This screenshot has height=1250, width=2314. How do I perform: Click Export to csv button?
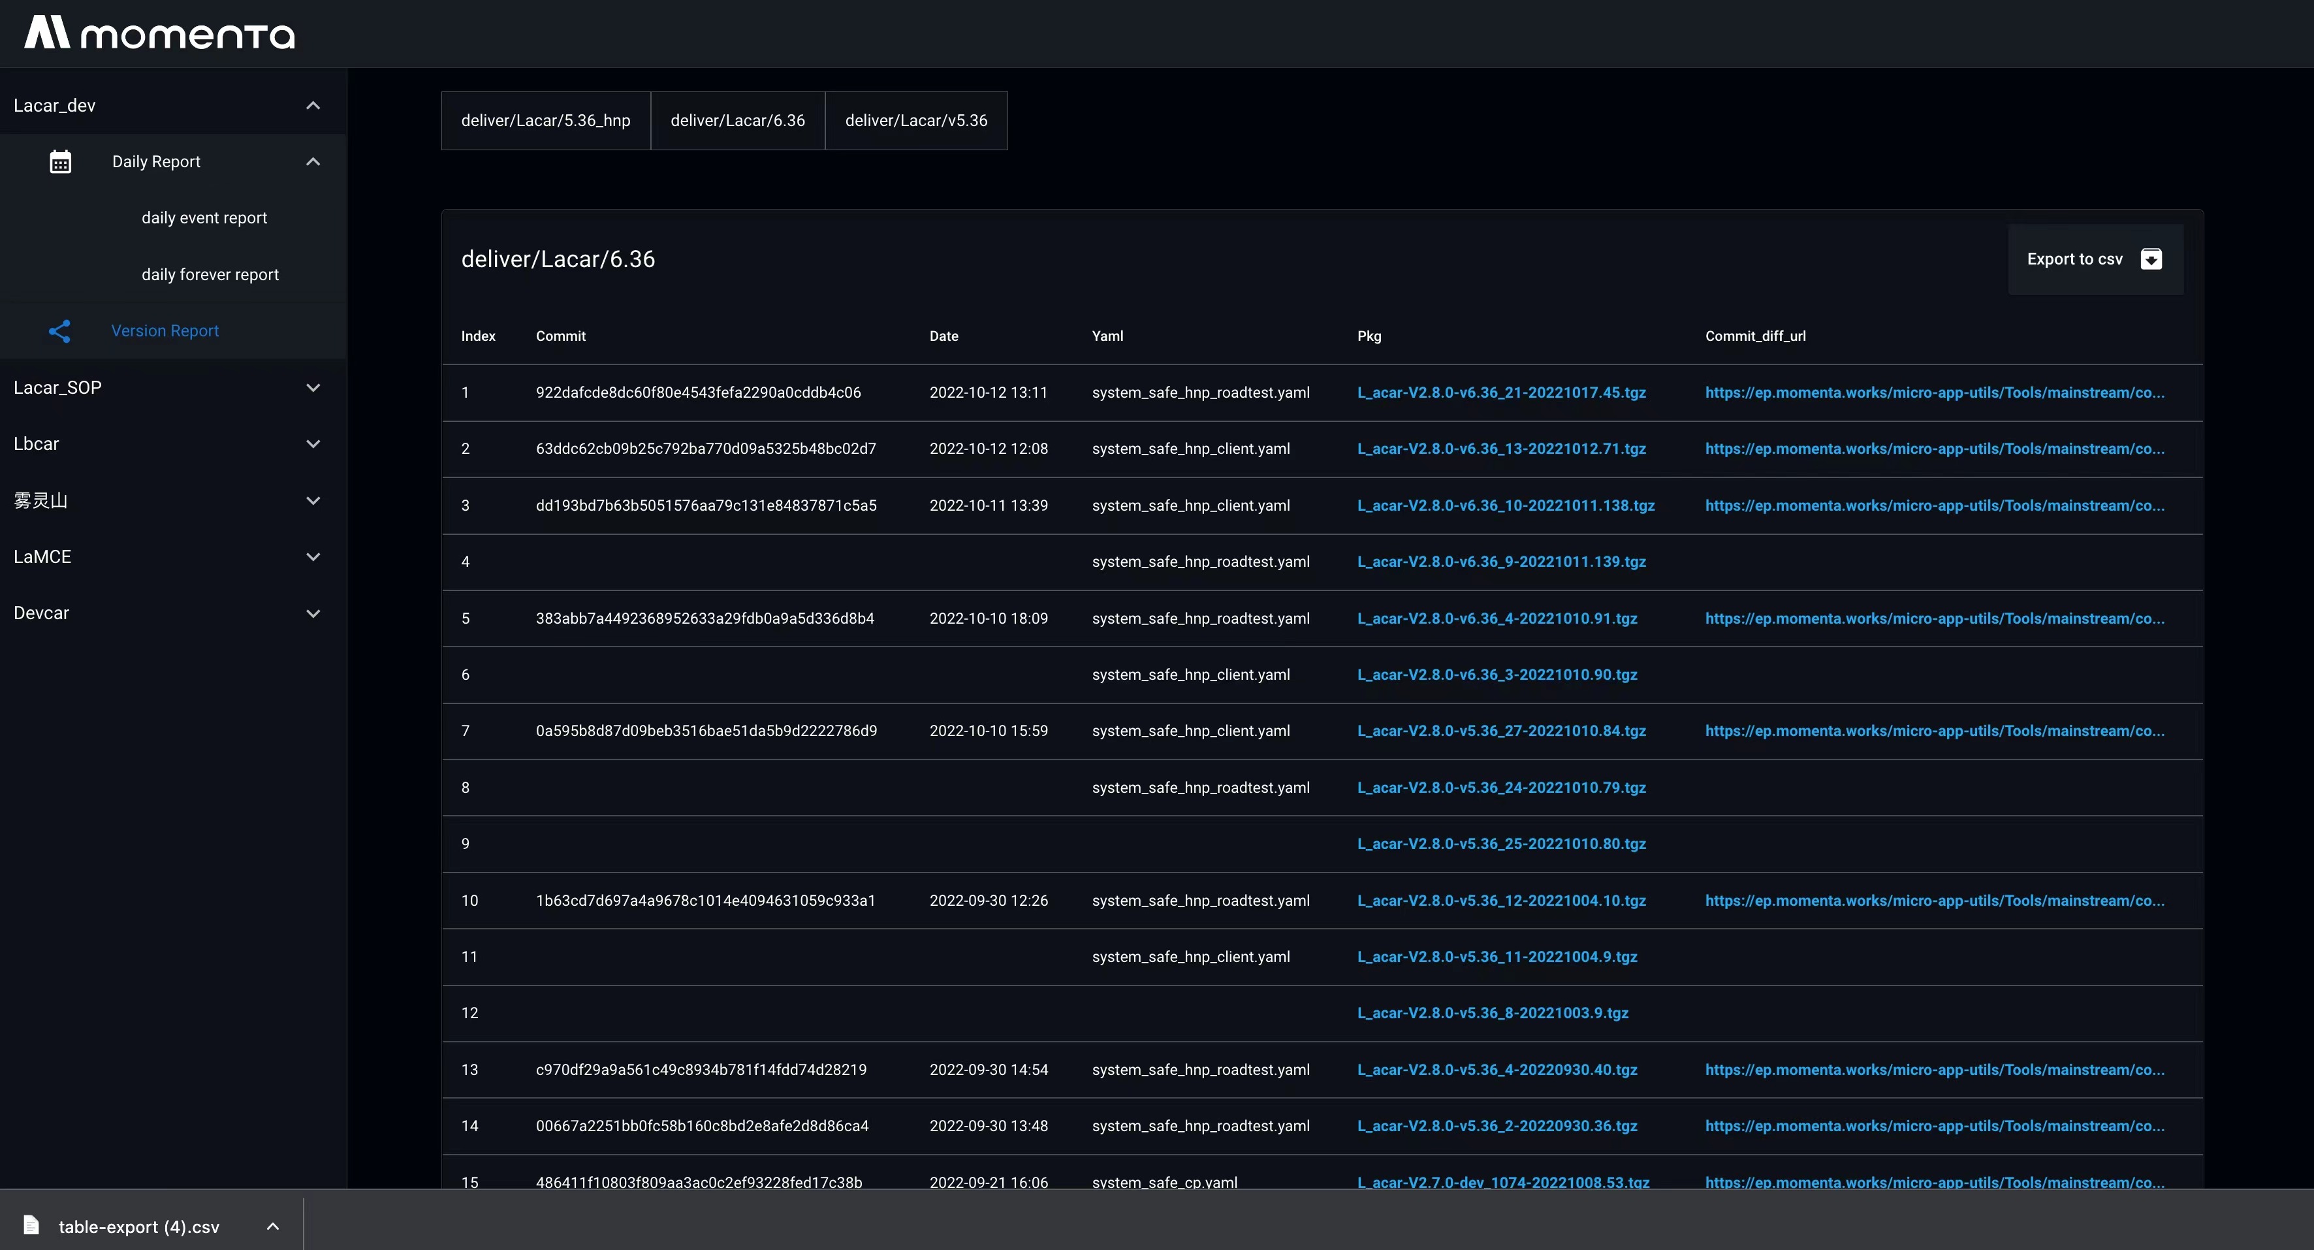(x=2095, y=259)
